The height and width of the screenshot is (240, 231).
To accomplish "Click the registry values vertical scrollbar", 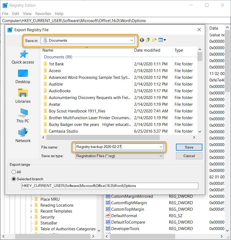I will click(x=227, y=61).
